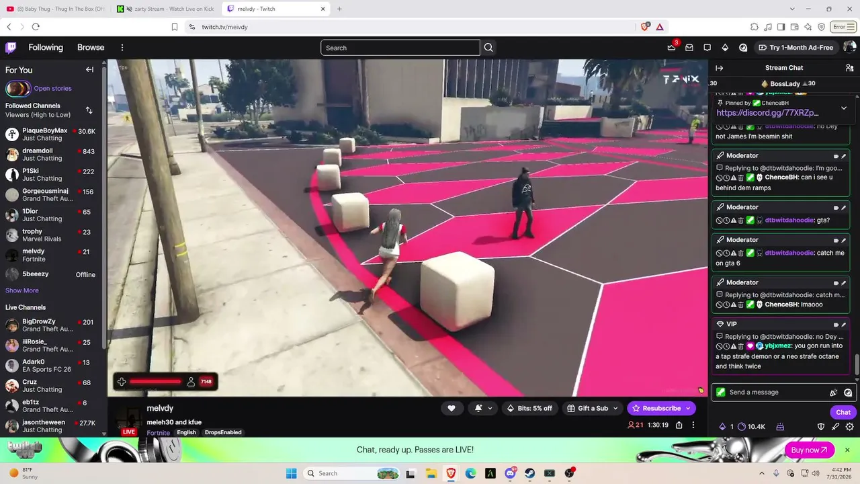Open File Explorer from the taskbar
Image resolution: width=860 pixels, height=484 pixels.
coord(431,473)
